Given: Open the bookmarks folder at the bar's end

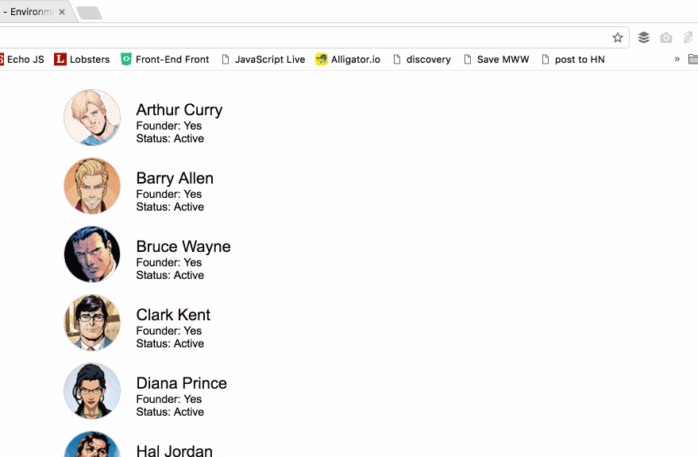Looking at the screenshot, I should pyautogui.click(x=693, y=59).
